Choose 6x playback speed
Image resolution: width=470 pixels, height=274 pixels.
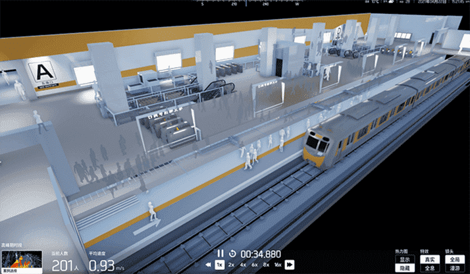click(x=254, y=265)
